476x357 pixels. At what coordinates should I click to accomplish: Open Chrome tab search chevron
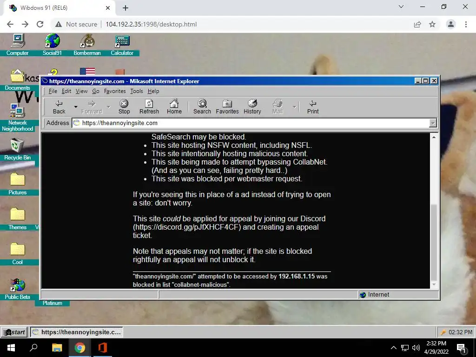click(401, 7)
